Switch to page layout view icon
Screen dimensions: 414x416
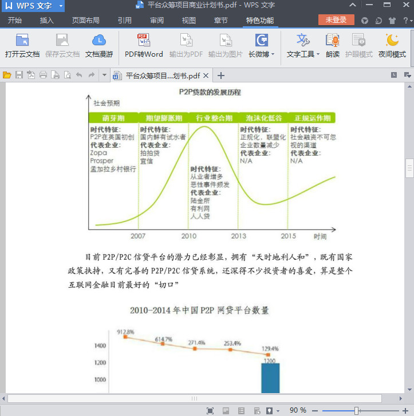226,411
